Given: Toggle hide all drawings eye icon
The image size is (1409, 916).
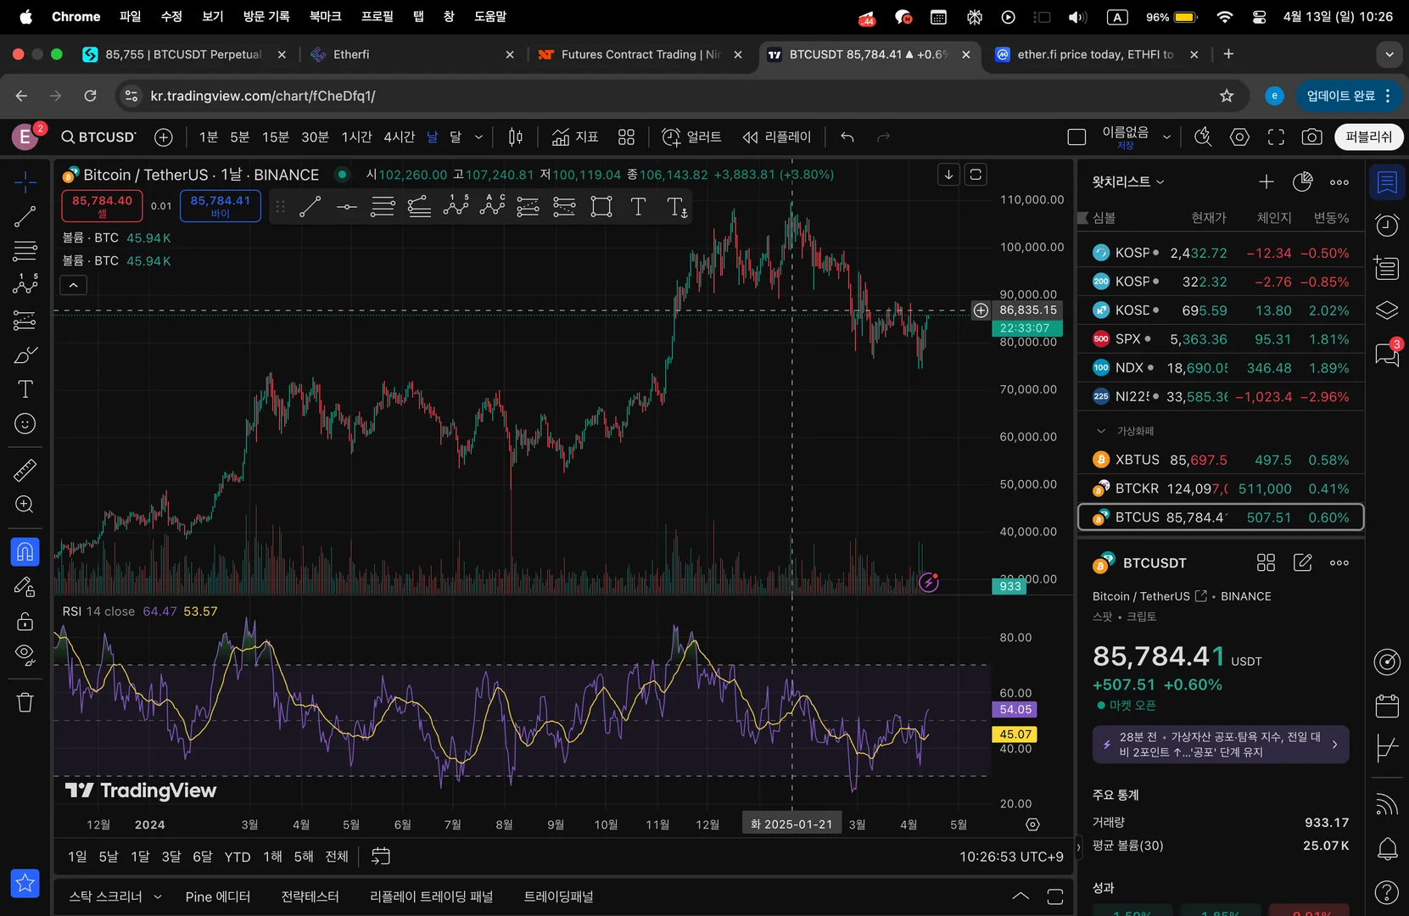Looking at the screenshot, I should click(x=25, y=654).
